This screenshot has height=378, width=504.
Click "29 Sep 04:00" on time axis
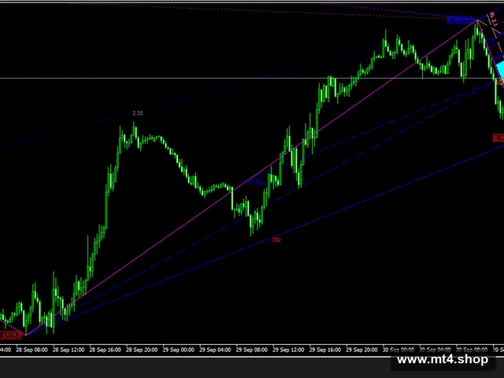pyautogui.click(x=215, y=350)
